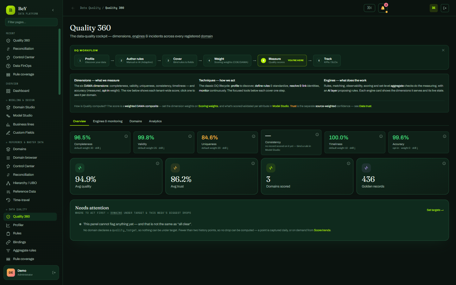This screenshot has height=285, width=456.
Task: Select workflow step 4 Weight
Action: click(227, 60)
